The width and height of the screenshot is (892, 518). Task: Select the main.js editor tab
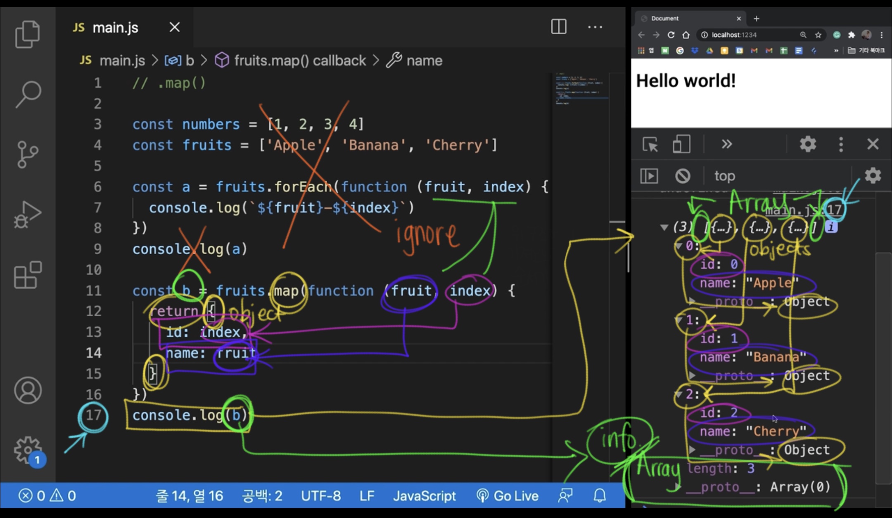tap(115, 28)
